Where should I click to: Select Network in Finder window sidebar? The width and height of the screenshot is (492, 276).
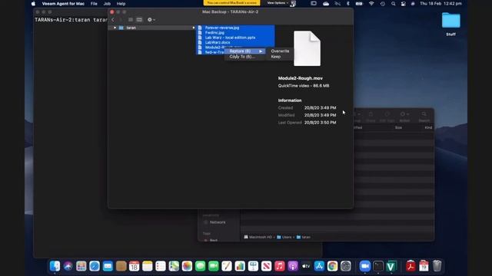218,222
